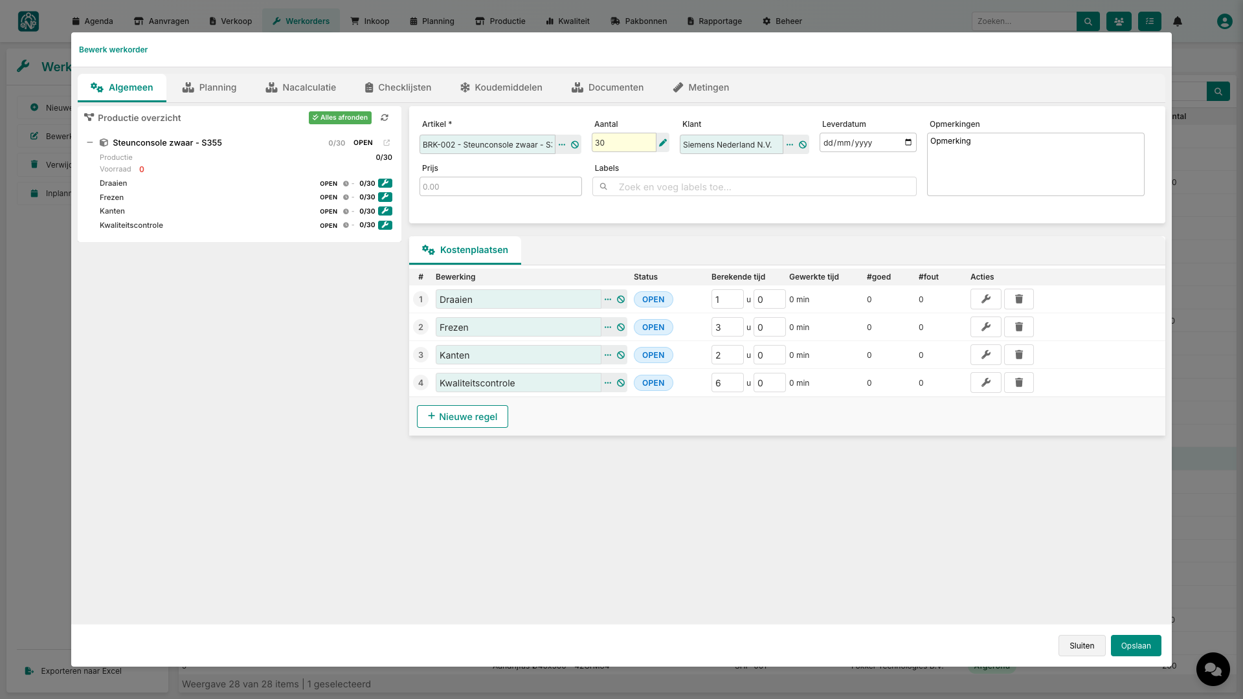
Task: Select the Algemeen tab
Action: [x=122, y=88]
